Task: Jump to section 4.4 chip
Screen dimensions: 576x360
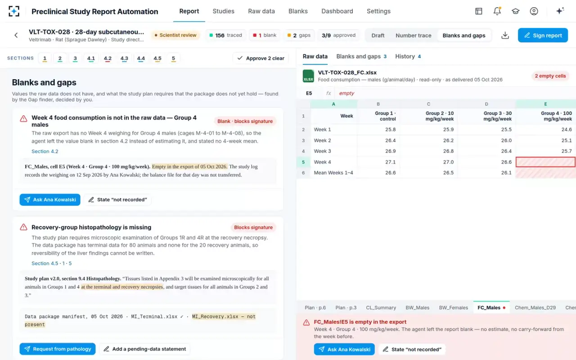Action: coord(141,58)
